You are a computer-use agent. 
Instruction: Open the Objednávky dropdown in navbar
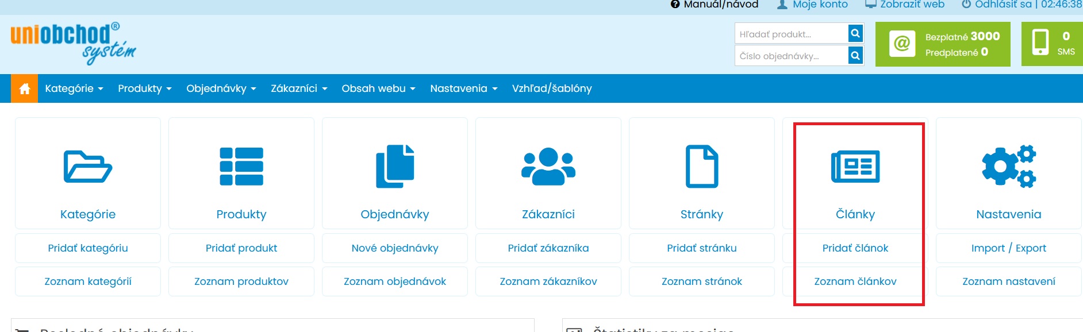coord(221,88)
